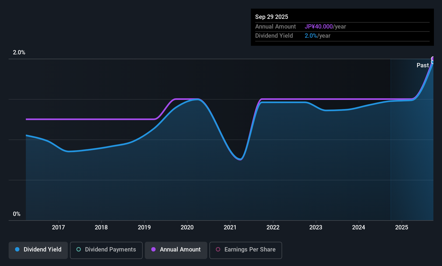Click the purple endpoint marker on Annual Amount line

tap(433, 59)
